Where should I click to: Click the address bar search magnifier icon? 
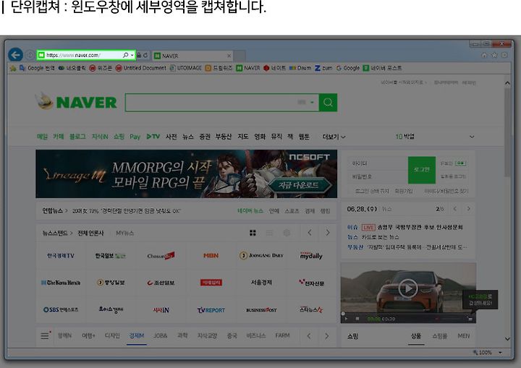(126, 55)
